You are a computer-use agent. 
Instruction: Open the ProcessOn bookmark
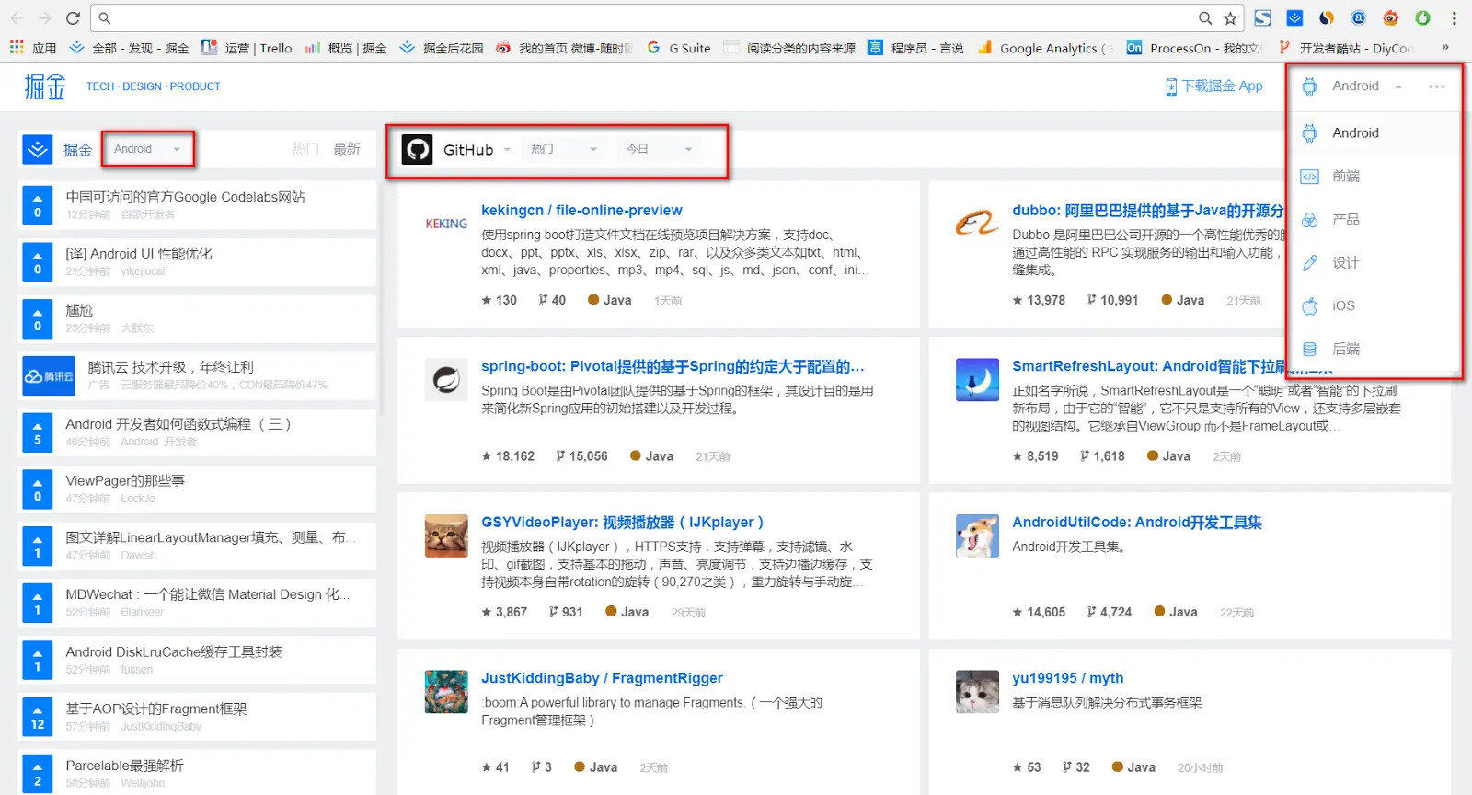click(x=1193, y=48)
